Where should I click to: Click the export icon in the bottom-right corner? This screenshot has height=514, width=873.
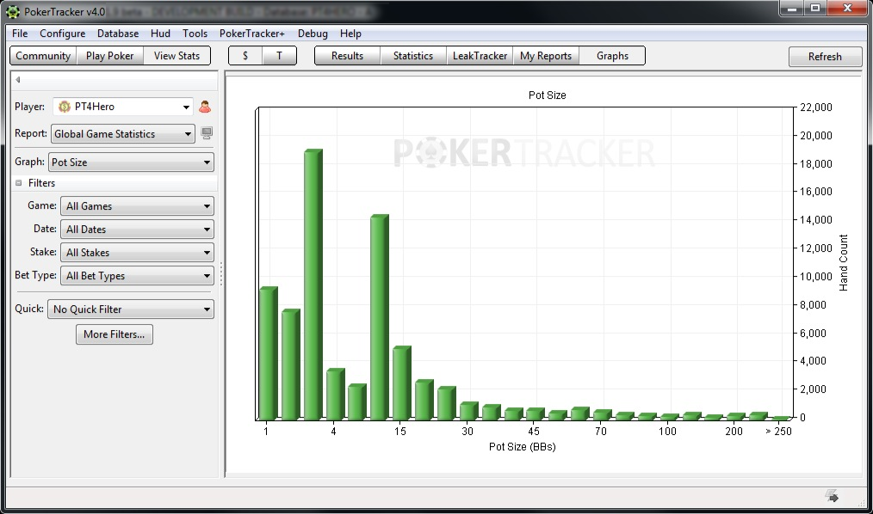(832, 494)
